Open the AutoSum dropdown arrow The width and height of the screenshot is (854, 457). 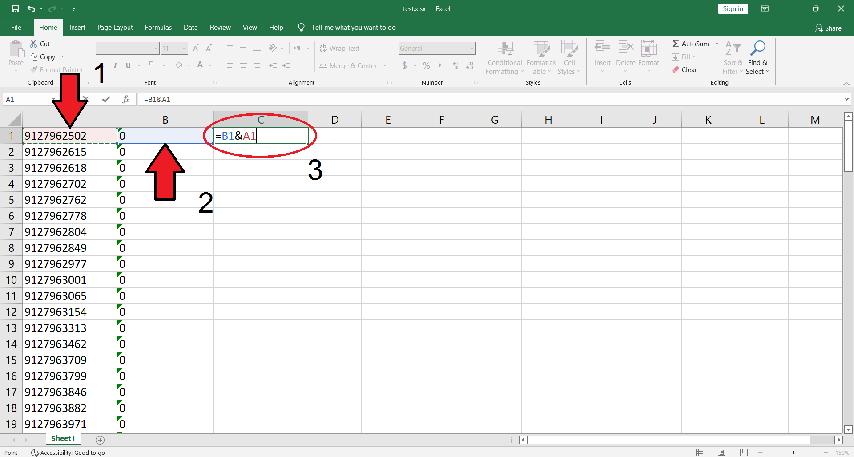click(x=717, y=44)
